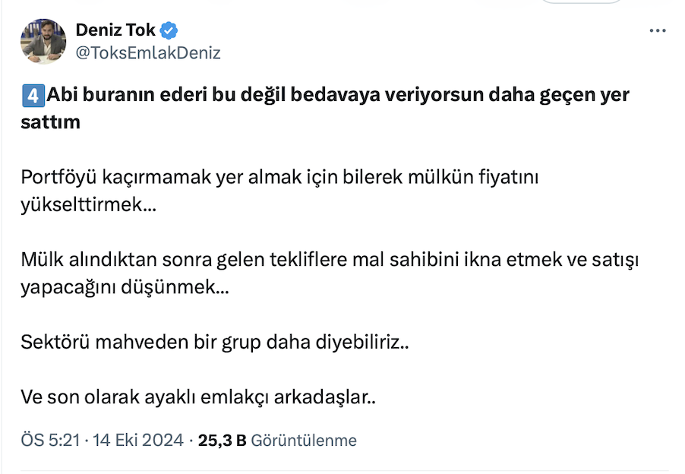Image resolution: width=685 pixels, height=474 pixels.
Task: Open the tweet's three-dot More options menu
Action: 658,31
